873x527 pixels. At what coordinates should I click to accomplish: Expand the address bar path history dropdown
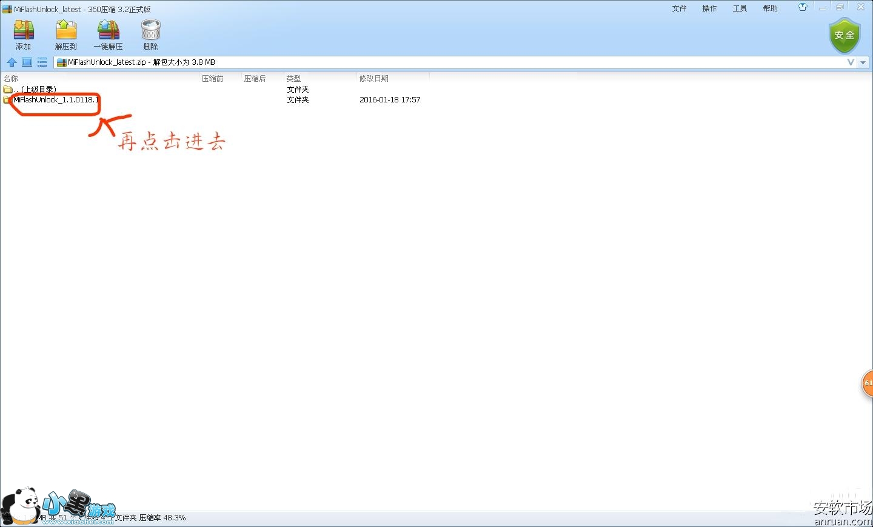coord(851,62)
